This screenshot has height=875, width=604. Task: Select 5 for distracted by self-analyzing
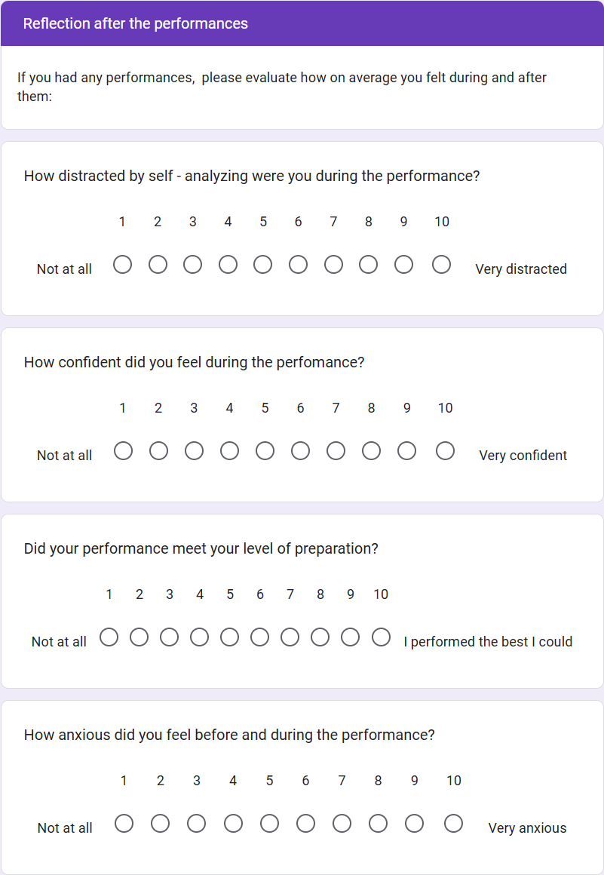(263, 265)
